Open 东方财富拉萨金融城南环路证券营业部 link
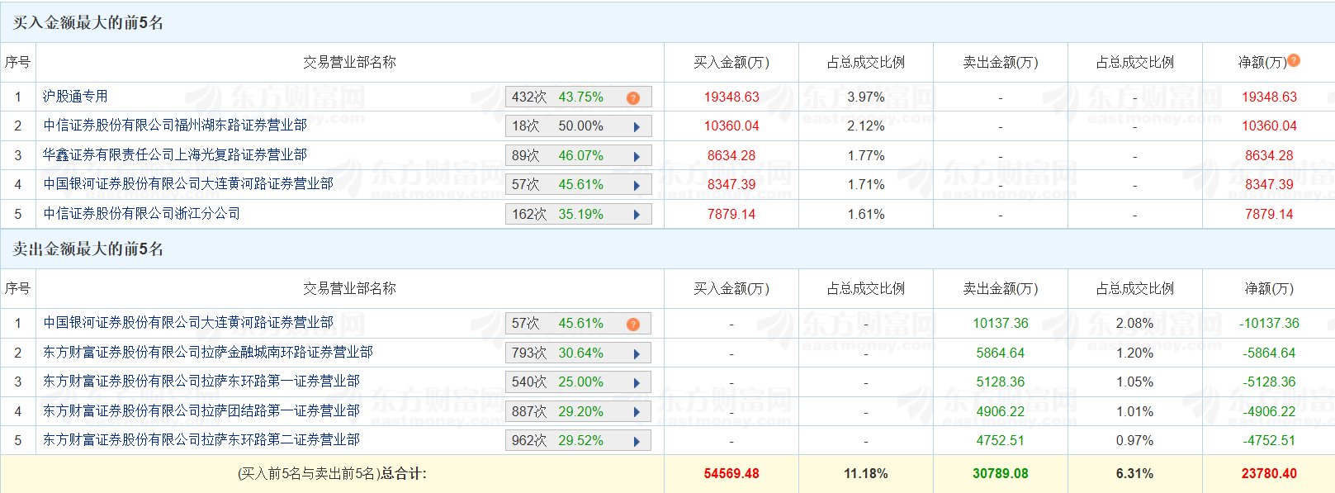1335x493 pixels. coord(208,353)
